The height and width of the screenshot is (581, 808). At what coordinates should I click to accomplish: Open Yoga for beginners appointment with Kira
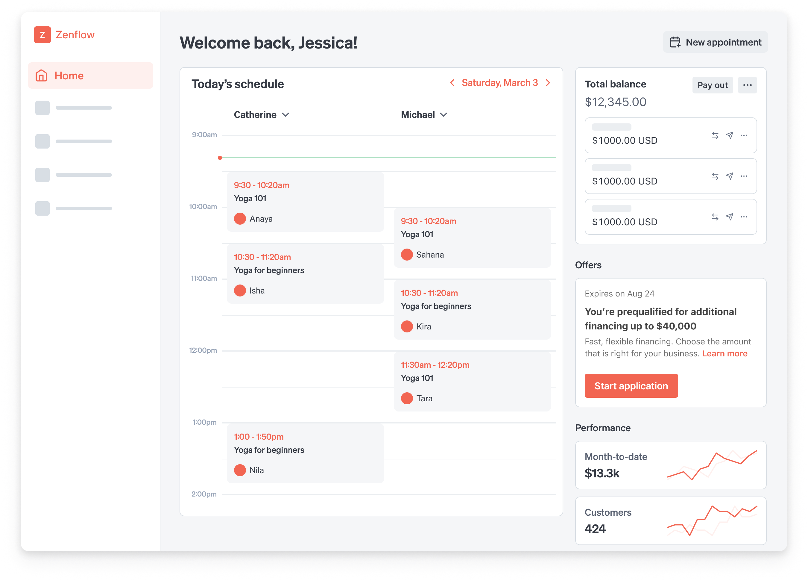pos(472,310)
